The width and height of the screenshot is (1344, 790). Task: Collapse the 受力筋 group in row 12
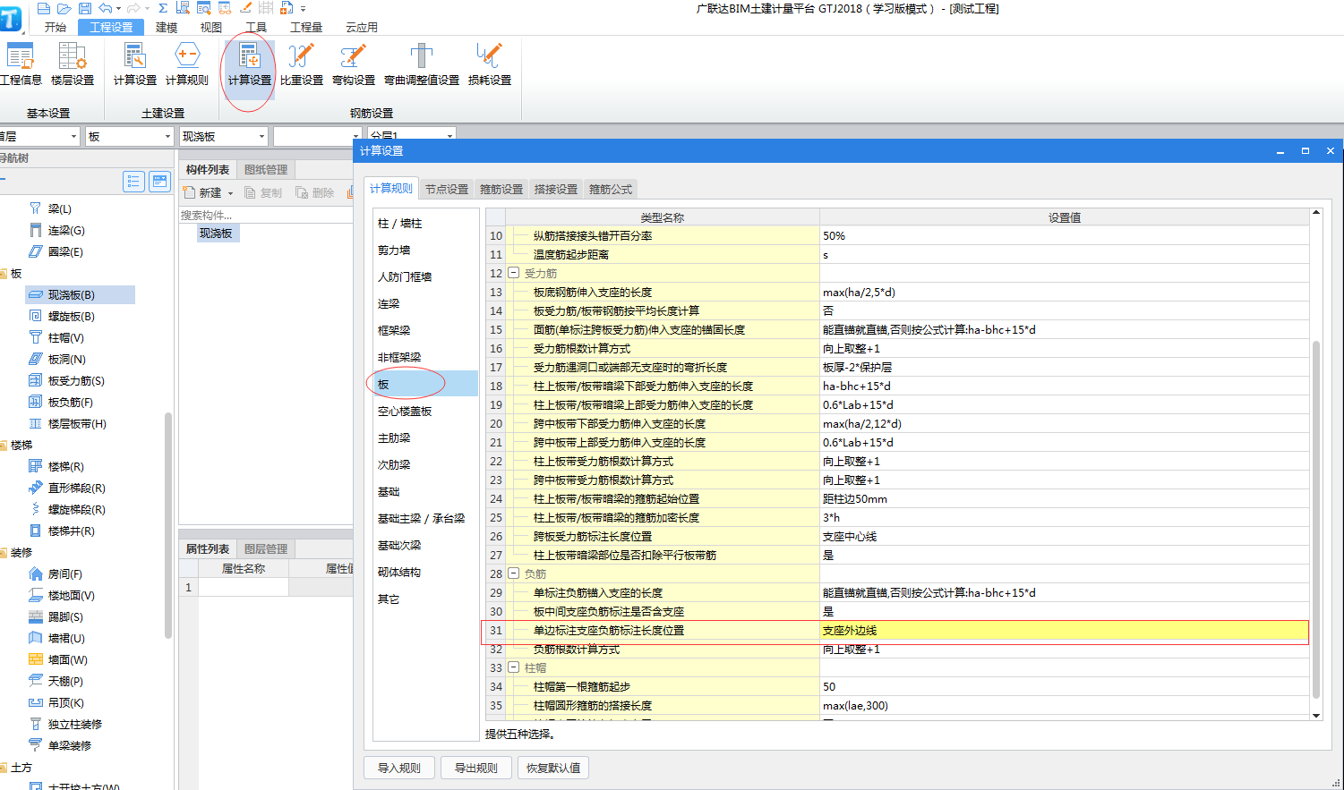514,273
